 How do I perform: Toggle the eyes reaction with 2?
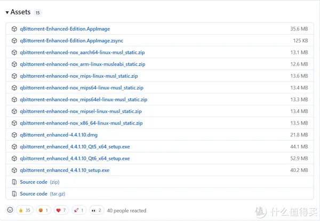pos(96,210)
